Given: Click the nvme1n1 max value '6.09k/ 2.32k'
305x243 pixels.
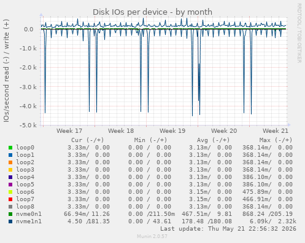Looking at the screenshot, I should pos(273,221).
